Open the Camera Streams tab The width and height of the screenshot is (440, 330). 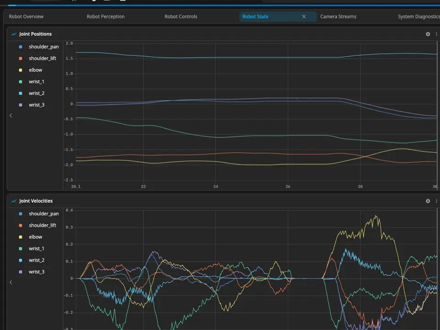[x=338, y=16]
